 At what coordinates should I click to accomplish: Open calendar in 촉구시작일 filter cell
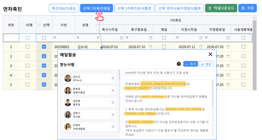point(122,38)
